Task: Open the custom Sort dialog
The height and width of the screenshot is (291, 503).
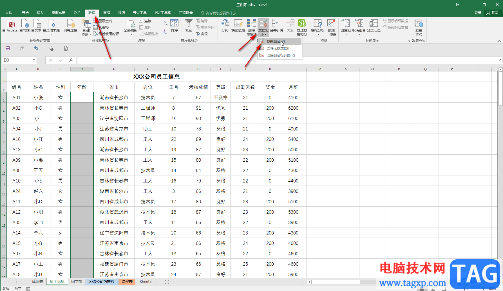Action: [175, 26]
